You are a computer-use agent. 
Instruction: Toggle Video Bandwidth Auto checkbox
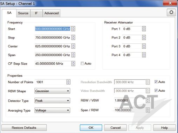156,90
